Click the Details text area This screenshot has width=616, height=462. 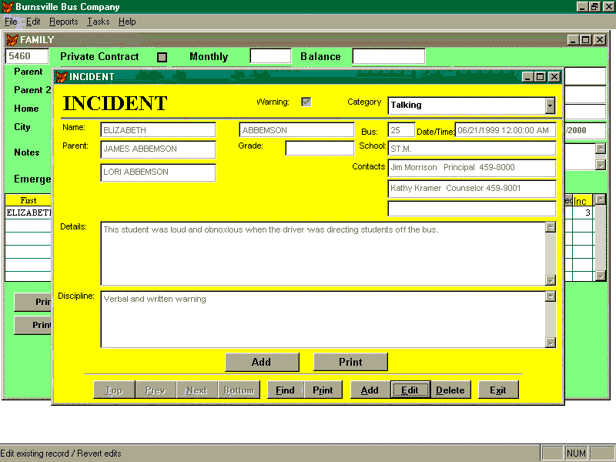tap(323, 254)
